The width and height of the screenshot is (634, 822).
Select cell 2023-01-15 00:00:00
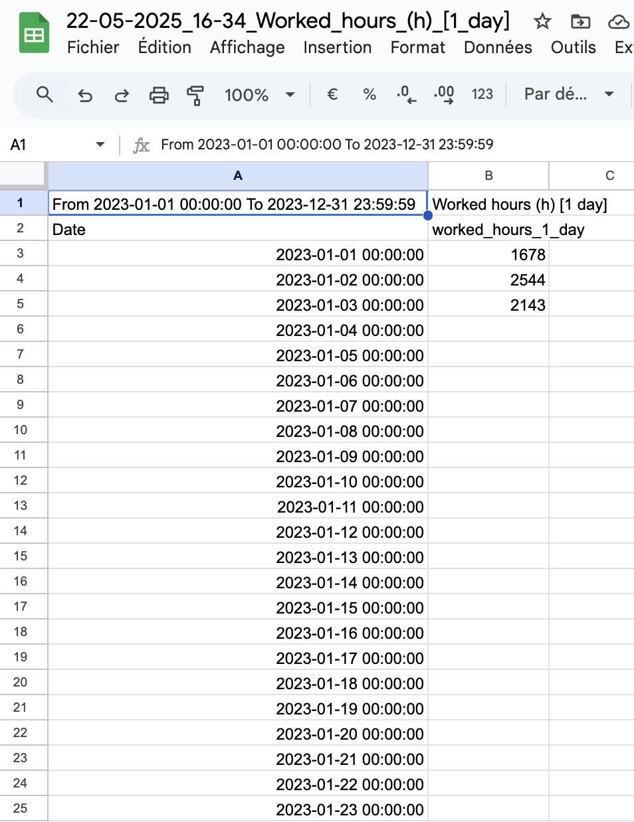(x=238, y=608)
